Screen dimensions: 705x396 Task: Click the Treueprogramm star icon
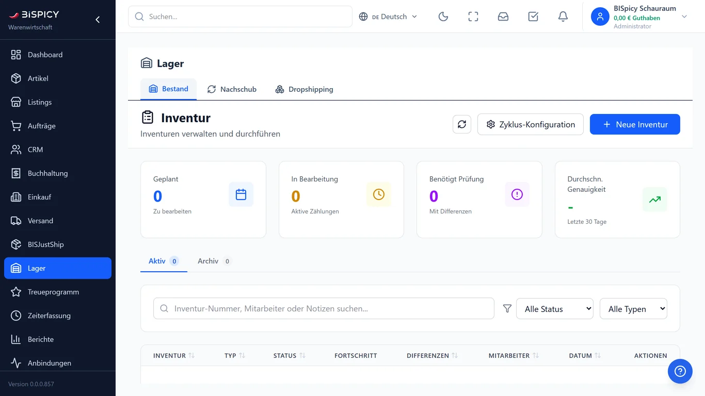(x=16, y=292)
